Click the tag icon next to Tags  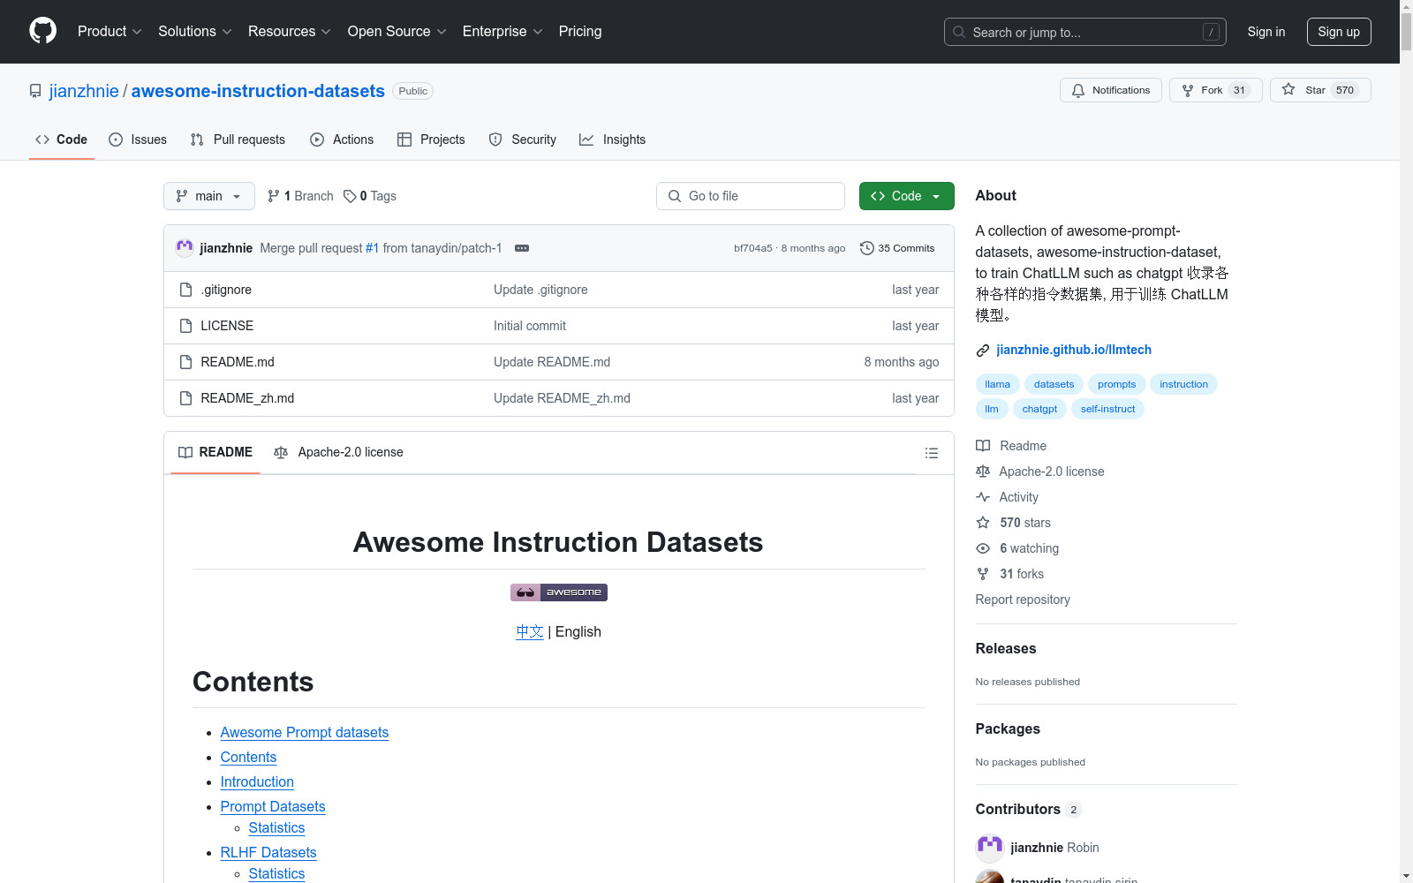pos(350,196)
